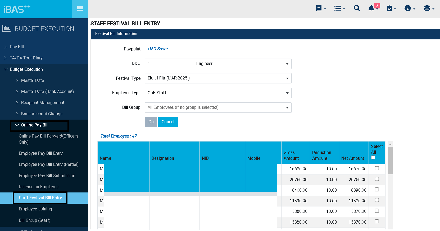Open the clipboard checklist icon menu

(391, 8)
